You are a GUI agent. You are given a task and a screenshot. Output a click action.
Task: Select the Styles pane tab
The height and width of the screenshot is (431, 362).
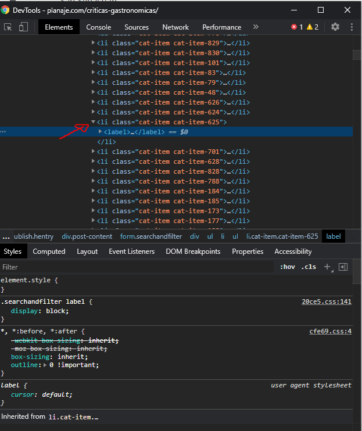coord(13,252)
